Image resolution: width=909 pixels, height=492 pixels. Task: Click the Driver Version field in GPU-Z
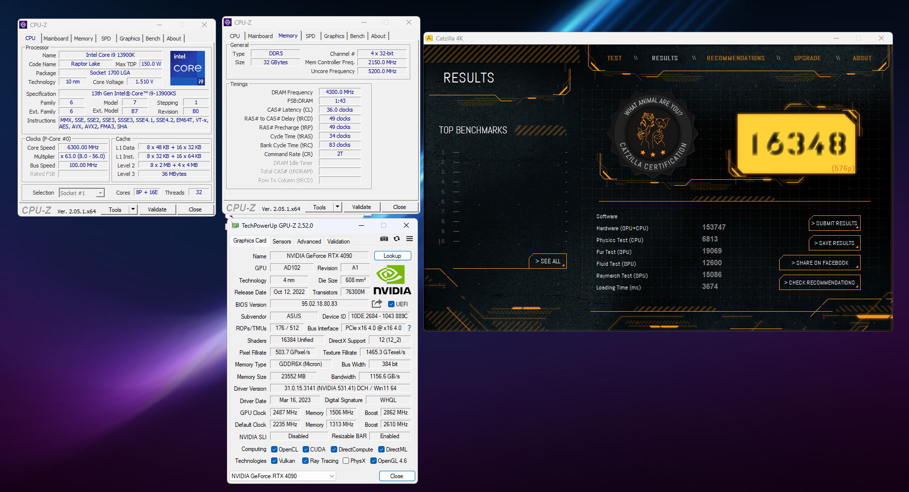(340, 388)
